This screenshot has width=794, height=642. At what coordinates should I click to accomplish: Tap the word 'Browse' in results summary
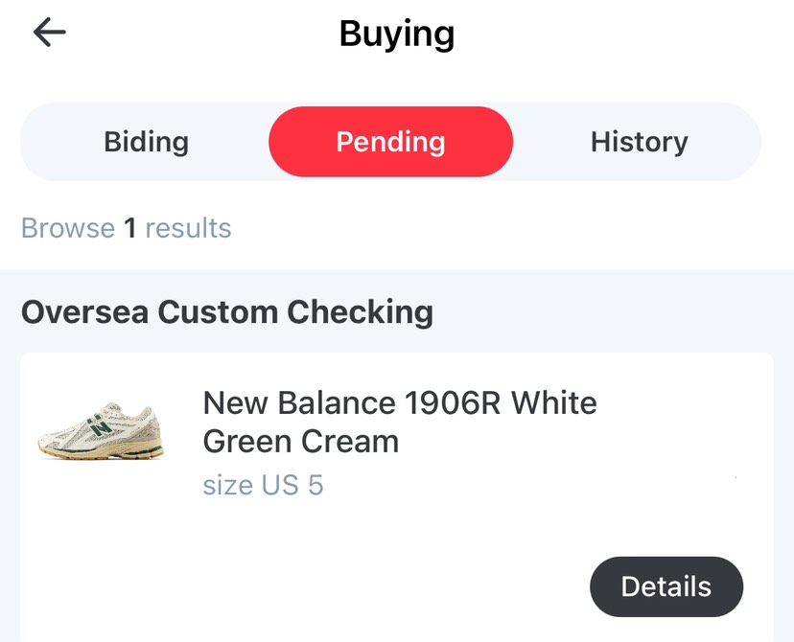[67, 228]
